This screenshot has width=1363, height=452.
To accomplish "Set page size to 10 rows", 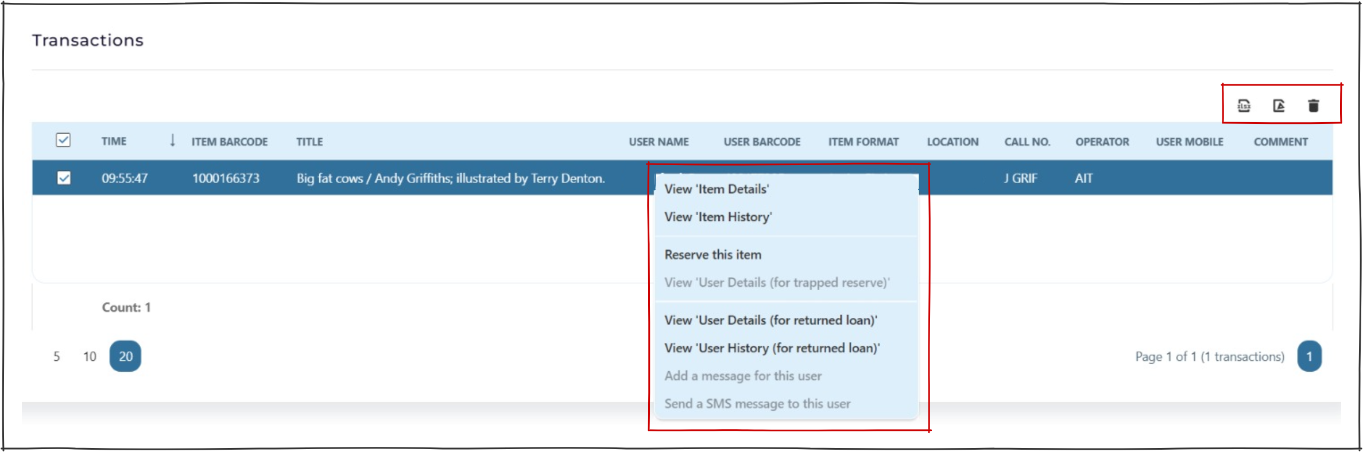I will [x=90, y=357].
